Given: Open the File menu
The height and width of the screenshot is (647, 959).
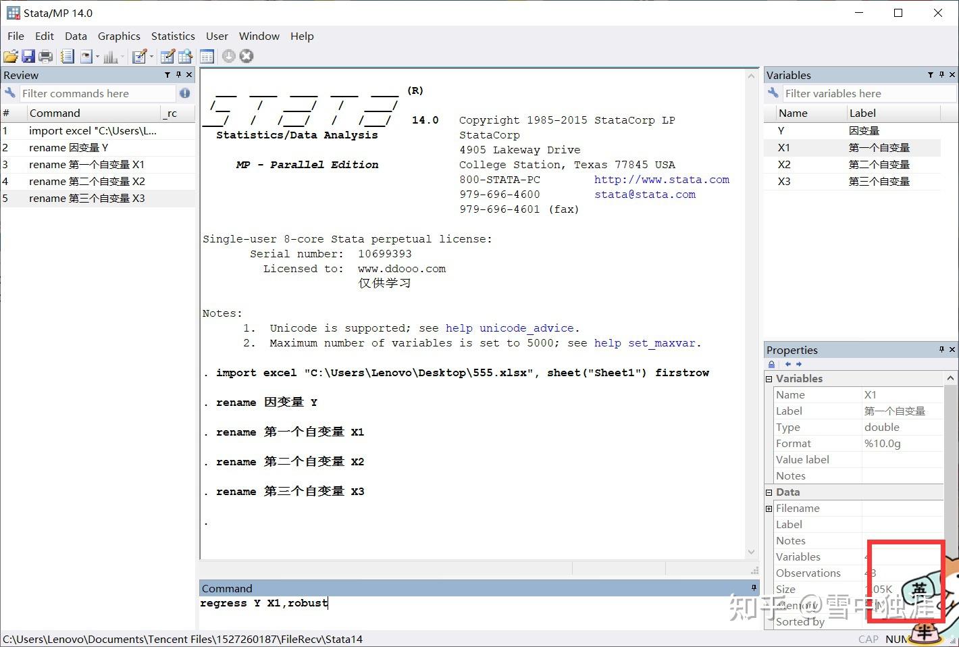Looking at the screenshot, I should (x=16, y=36).
